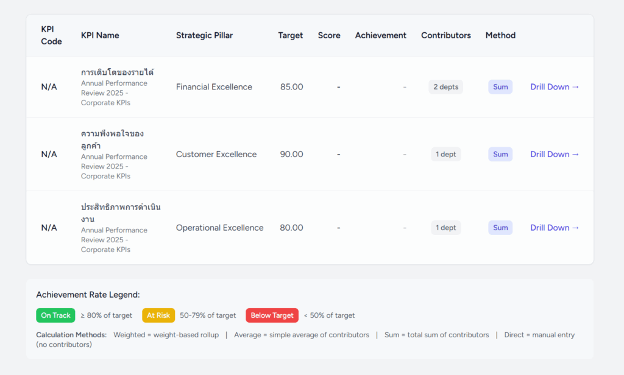Select the 90.00 target value
The width and height of the screenshot is (624, 375).
click(291, 154)
